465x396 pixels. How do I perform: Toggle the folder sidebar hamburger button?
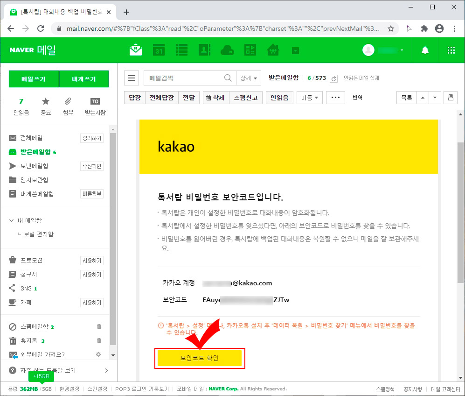(132, 78)
